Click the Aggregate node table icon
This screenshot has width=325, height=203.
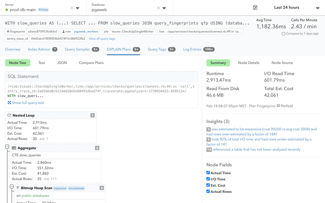pos(14,148)
